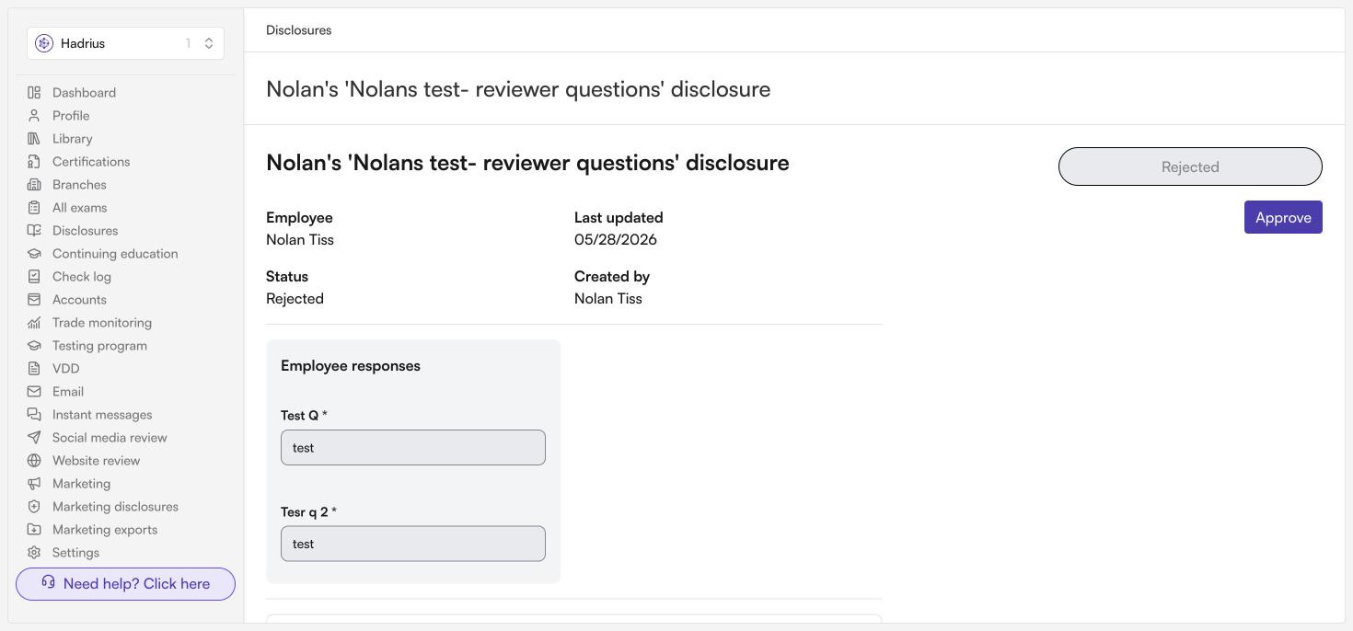The width and height of the screenshot is (1353, 631).
Task: Open the Instant messages chat icon
Action: pyautogui.click(x=34, y=414)
